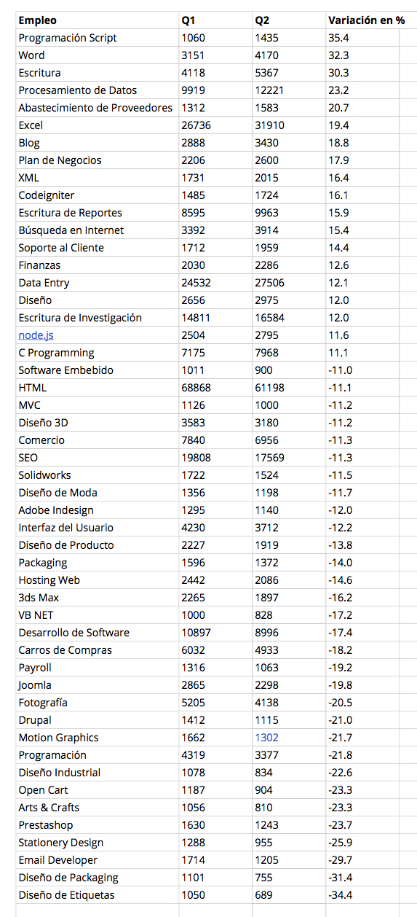417x917 pixels.
Task: Click the Programación Script cell
Action: [97, 38]
